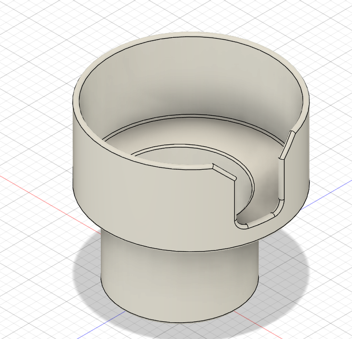Select the rounded lower-left corner of slot

tap(240, 225)
